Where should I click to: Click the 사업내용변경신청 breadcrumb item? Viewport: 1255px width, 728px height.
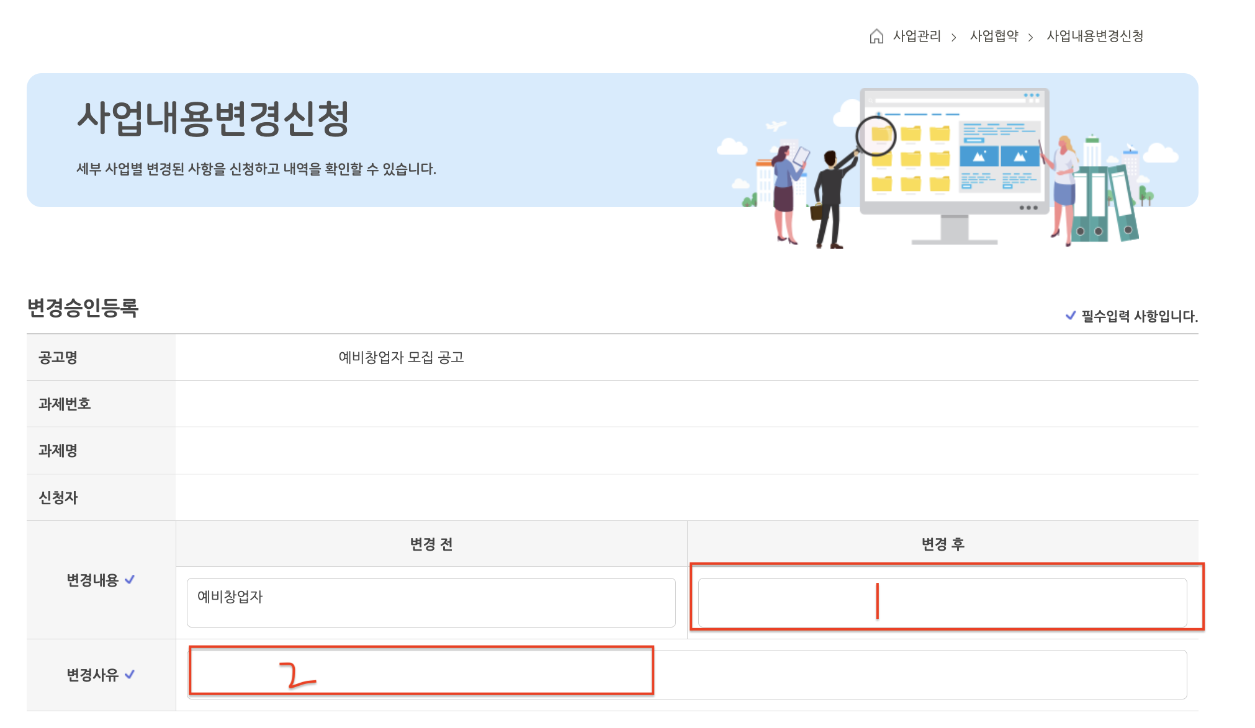click(1095, 37)
